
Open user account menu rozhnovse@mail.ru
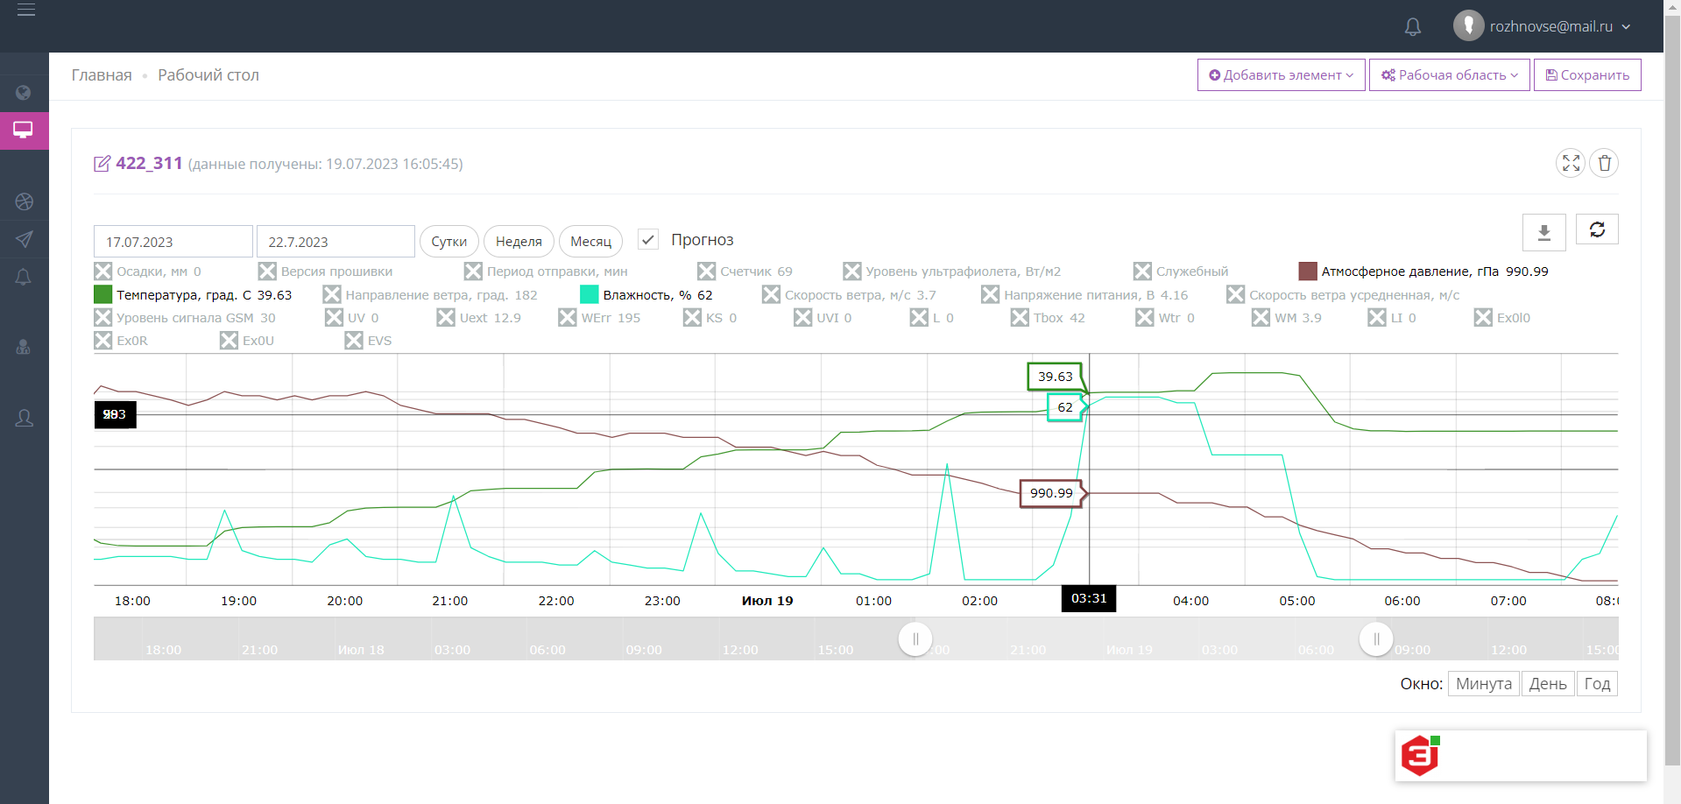(x=1543, y=26)
